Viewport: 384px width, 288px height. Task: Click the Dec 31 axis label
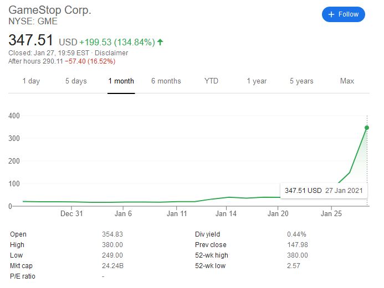71,214
